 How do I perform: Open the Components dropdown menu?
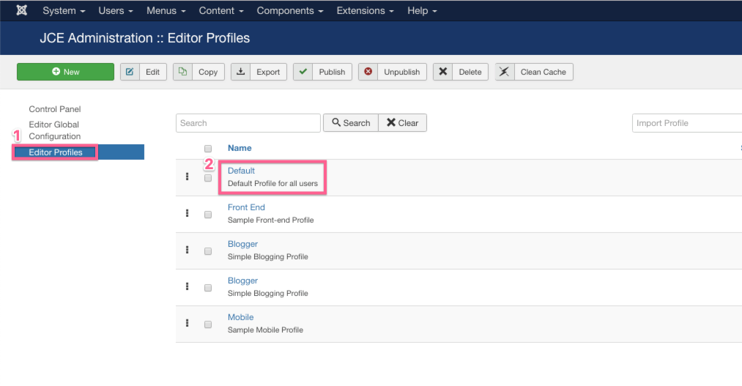coord(290,10)
